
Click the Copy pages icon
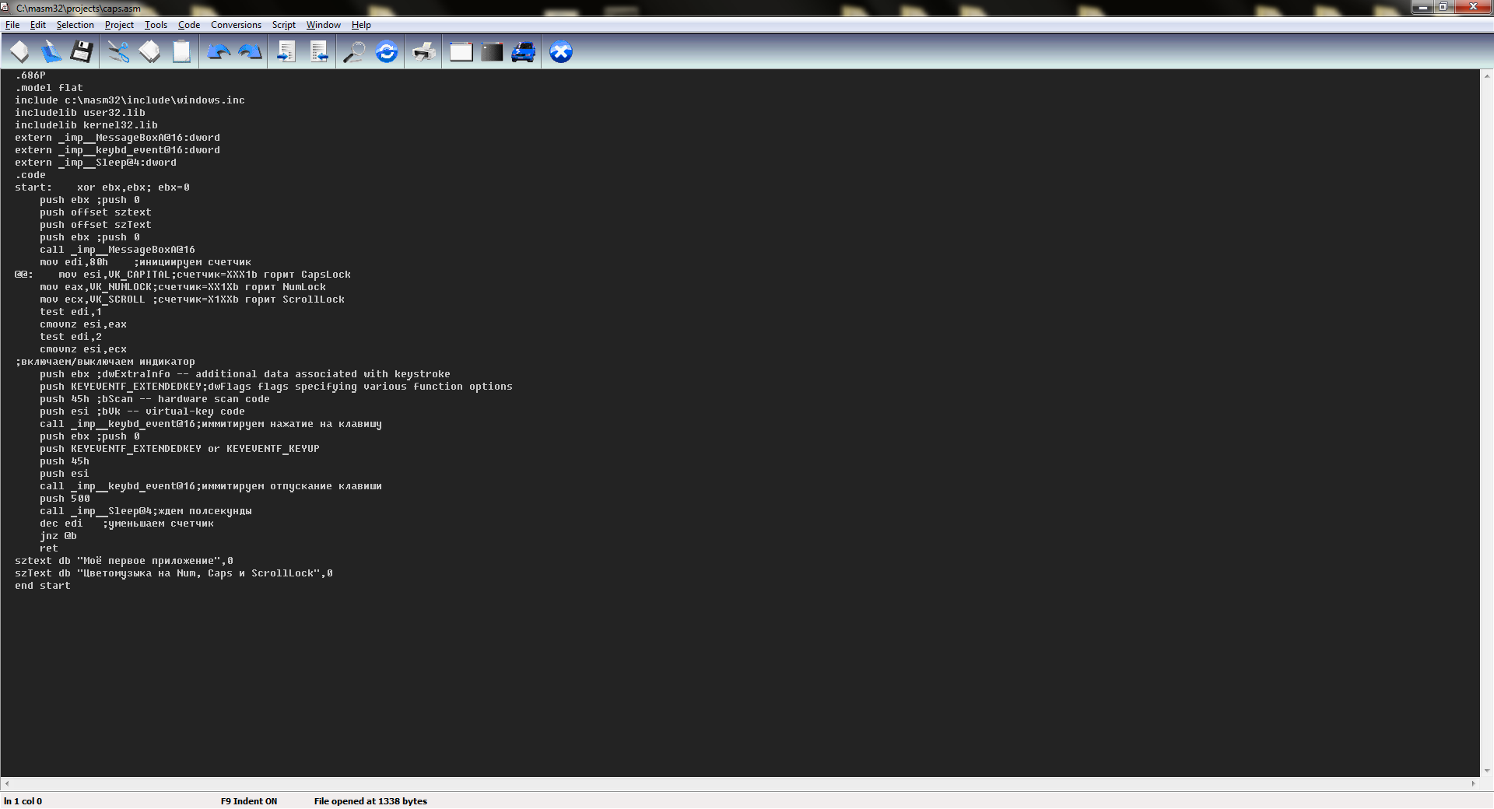click(149, 52)
